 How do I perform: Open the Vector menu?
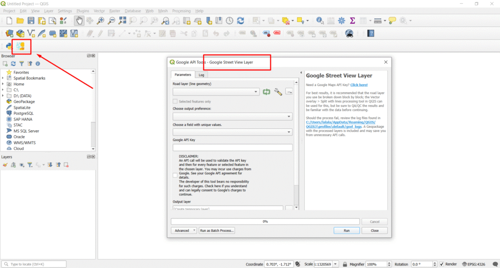(99, 11)
